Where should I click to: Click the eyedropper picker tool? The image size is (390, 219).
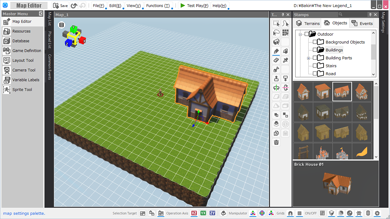pos(285,60)
